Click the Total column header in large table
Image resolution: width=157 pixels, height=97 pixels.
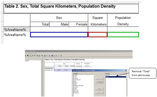point(40,24)
